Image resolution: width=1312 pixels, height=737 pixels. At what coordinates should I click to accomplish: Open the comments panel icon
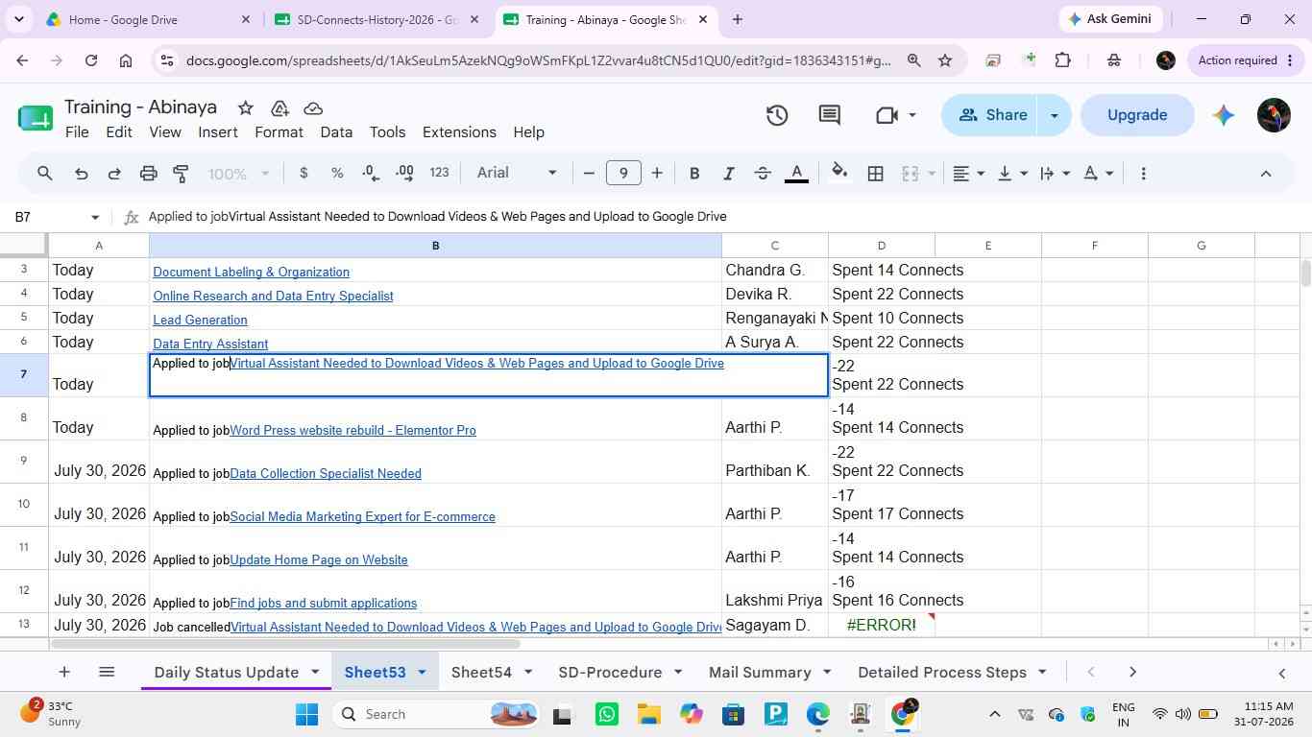[830, 115]
